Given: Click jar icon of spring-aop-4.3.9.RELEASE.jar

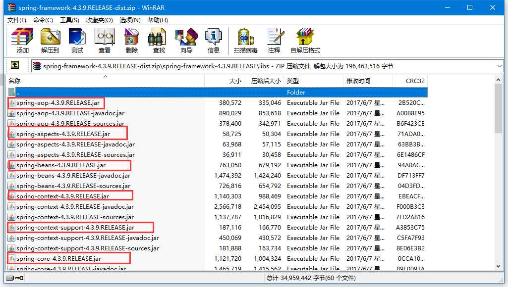Looking at the screenshot, I should pyautogui.click(x=12, y=103).
